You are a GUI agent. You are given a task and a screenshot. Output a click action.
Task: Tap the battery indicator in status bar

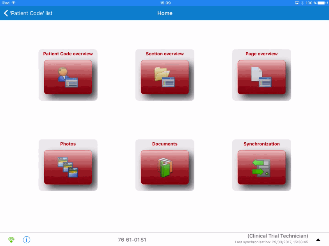(321, 3)
